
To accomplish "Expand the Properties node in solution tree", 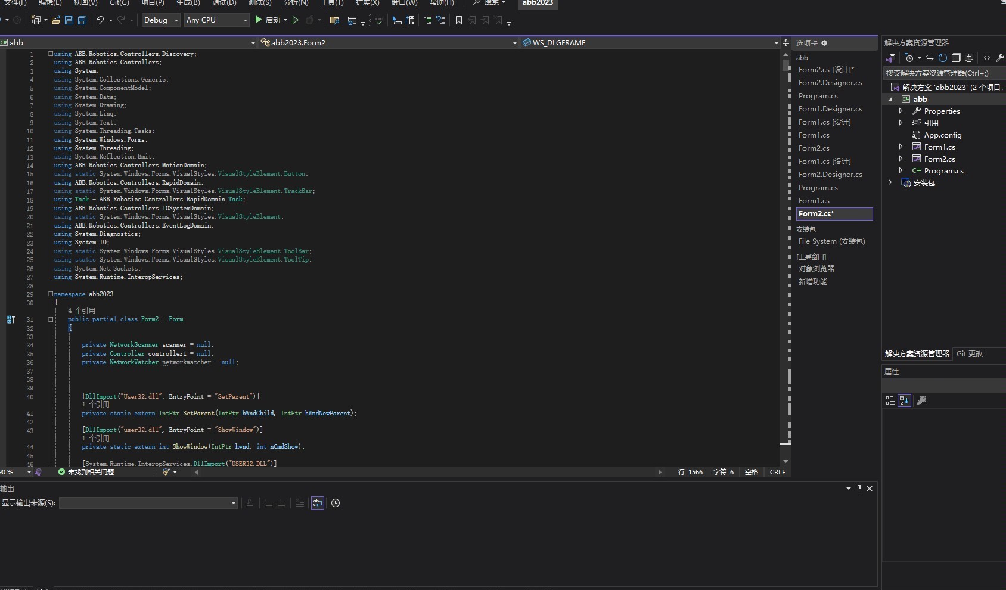I will 901,111.
